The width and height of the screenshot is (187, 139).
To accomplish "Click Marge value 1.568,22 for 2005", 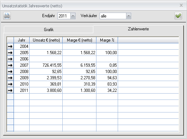I will click(79, 53).
